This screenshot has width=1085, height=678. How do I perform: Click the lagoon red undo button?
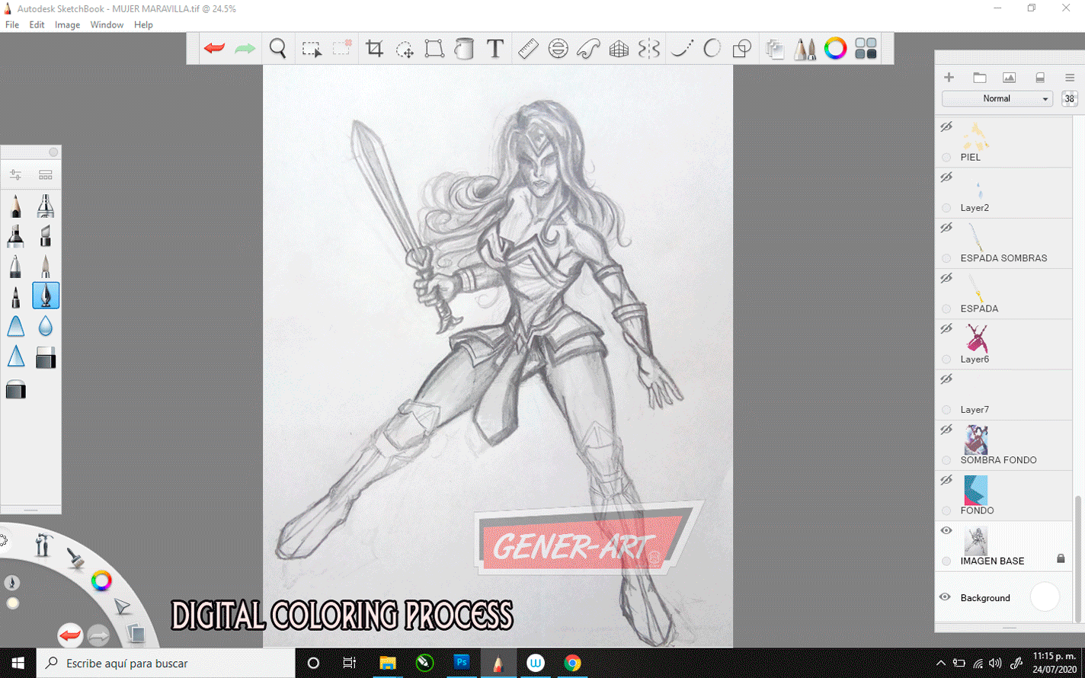(x=70, y=635)
